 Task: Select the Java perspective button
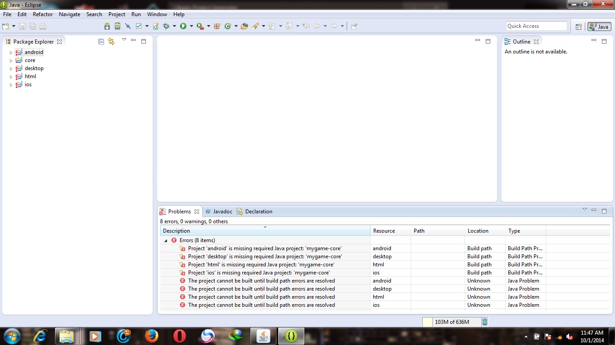(x=599, y=27)
